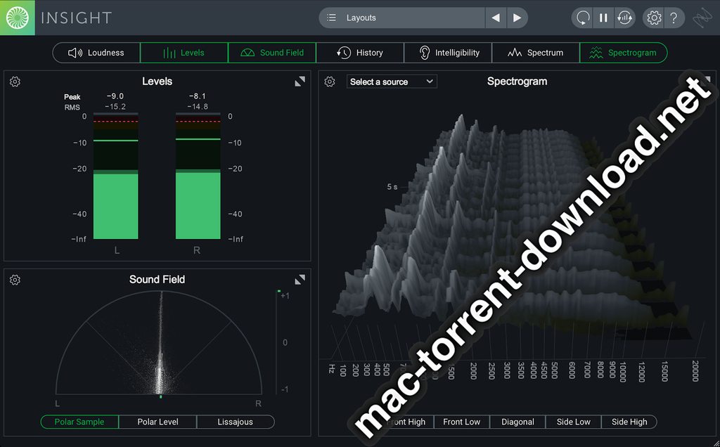Open the Layouts preset list
Image resolution: width=720 pixels, height=447 pixels.
point(401,18)
